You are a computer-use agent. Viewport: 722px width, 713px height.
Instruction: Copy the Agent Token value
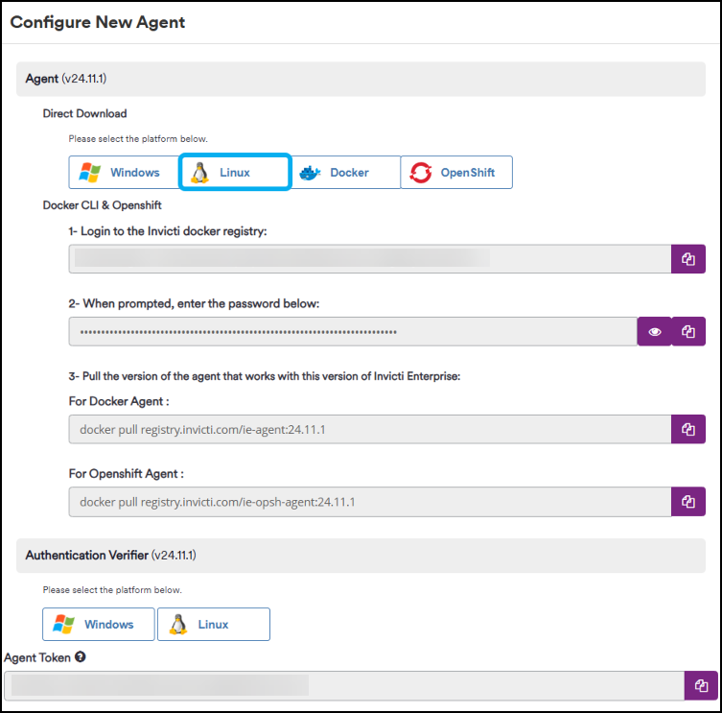click(701, 686)
